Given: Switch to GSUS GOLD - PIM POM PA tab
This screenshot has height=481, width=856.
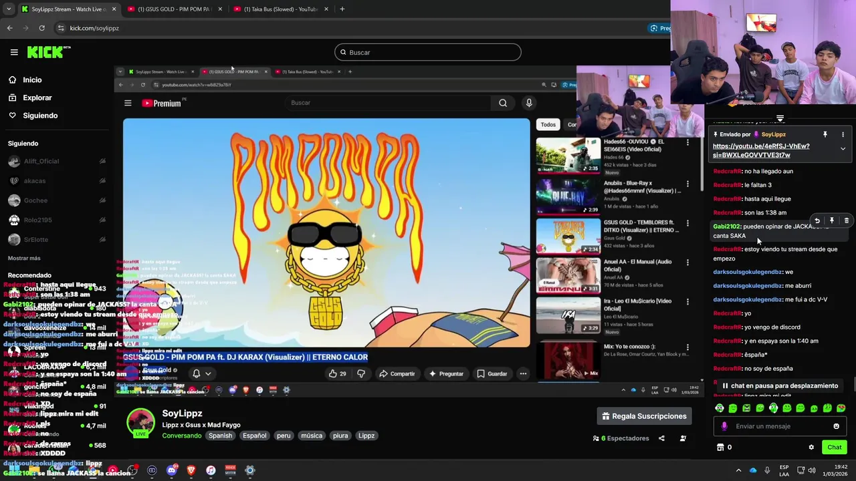Looking at the screenshot, I should click(174, 9).
